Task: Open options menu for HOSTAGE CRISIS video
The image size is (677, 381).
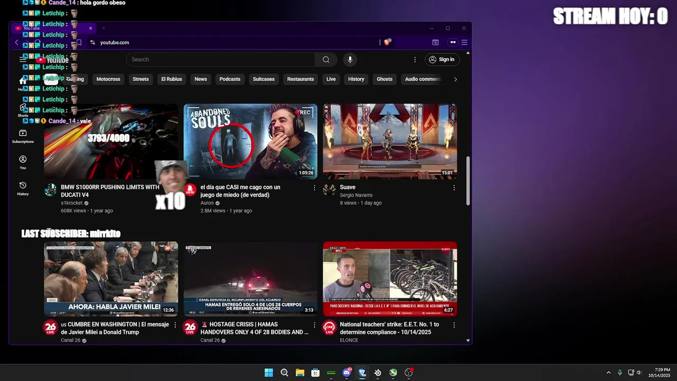Action: click(314, 325)
